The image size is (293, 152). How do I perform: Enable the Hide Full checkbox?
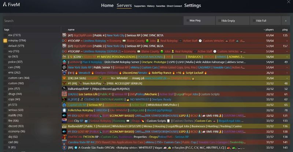[x=253, y=20]
